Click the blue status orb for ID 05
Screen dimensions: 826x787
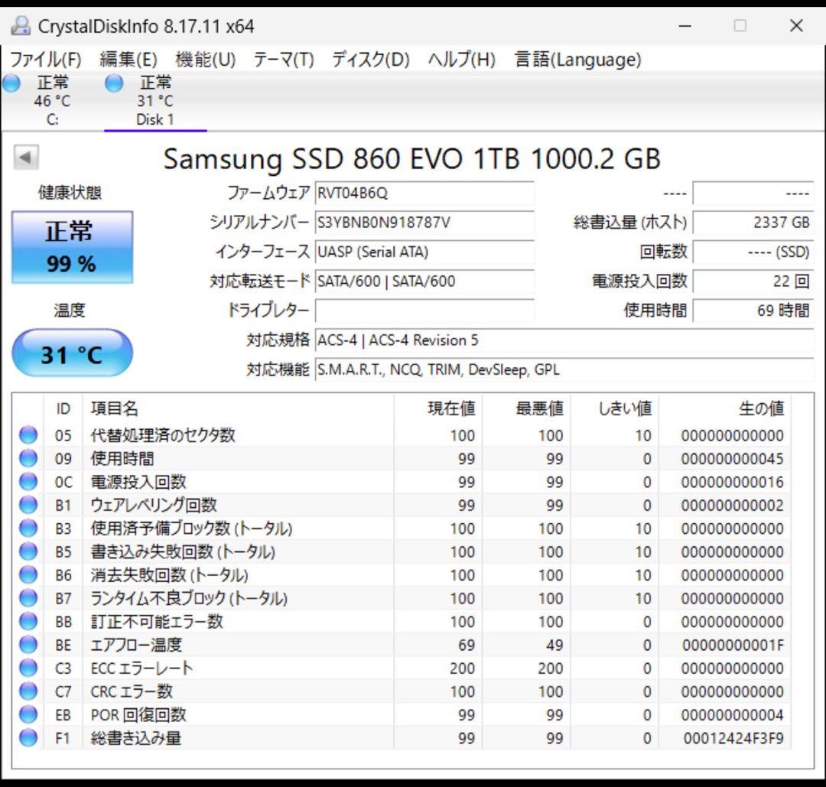pyautogui.click(x=28, y=435)
